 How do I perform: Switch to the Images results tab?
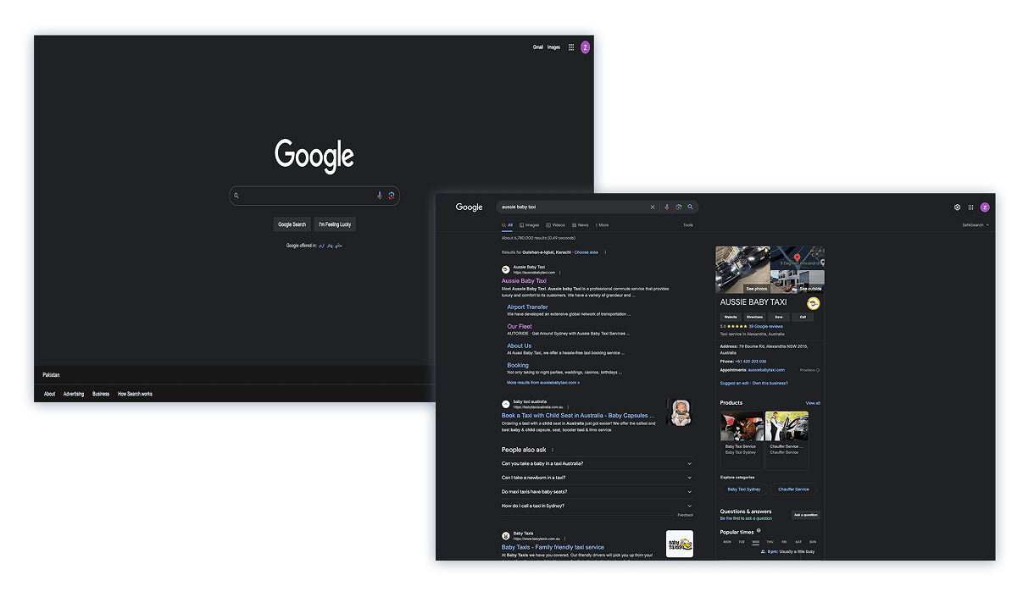click(530, 225)
